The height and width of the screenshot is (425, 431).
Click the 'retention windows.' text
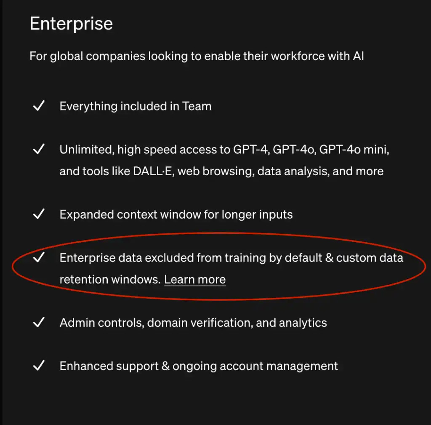[x=110, y=280]
